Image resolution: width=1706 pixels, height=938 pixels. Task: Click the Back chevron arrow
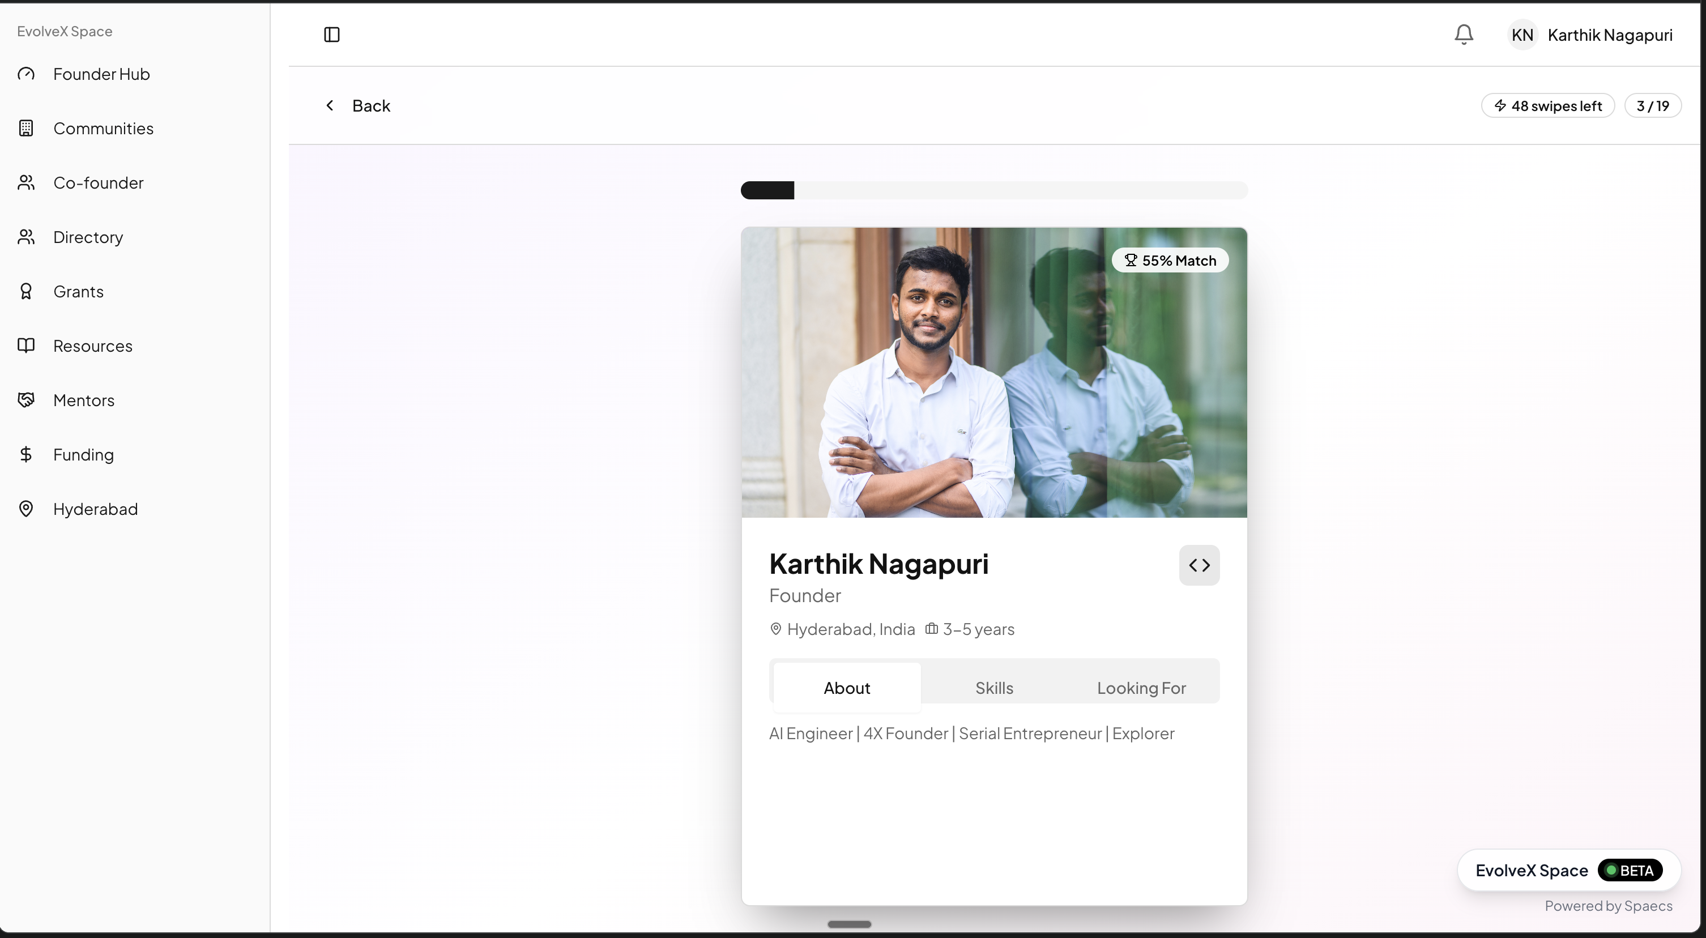pyautogui.click(x=330, y=106)
